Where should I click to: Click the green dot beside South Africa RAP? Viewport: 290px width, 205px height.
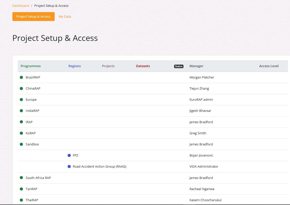pyautogui.click(x=22, y=178)
